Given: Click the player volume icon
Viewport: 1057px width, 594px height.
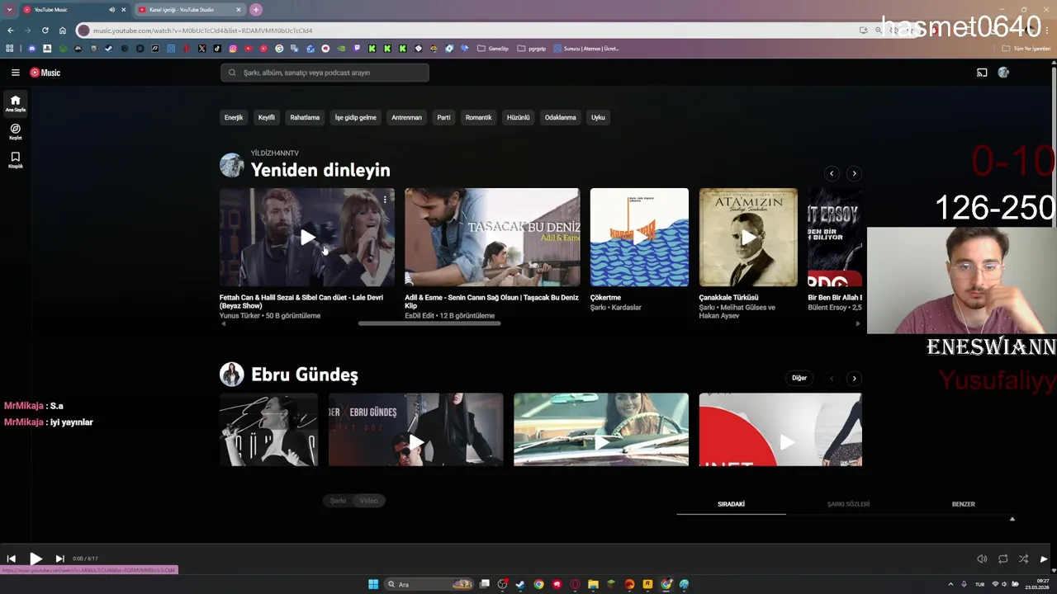Looking at the screenshot, I should click(982, 559).
